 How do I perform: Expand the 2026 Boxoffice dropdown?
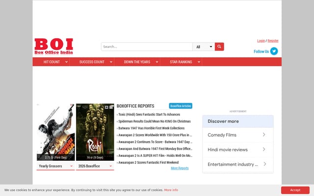pyautogui.click(x=95, y=166)
